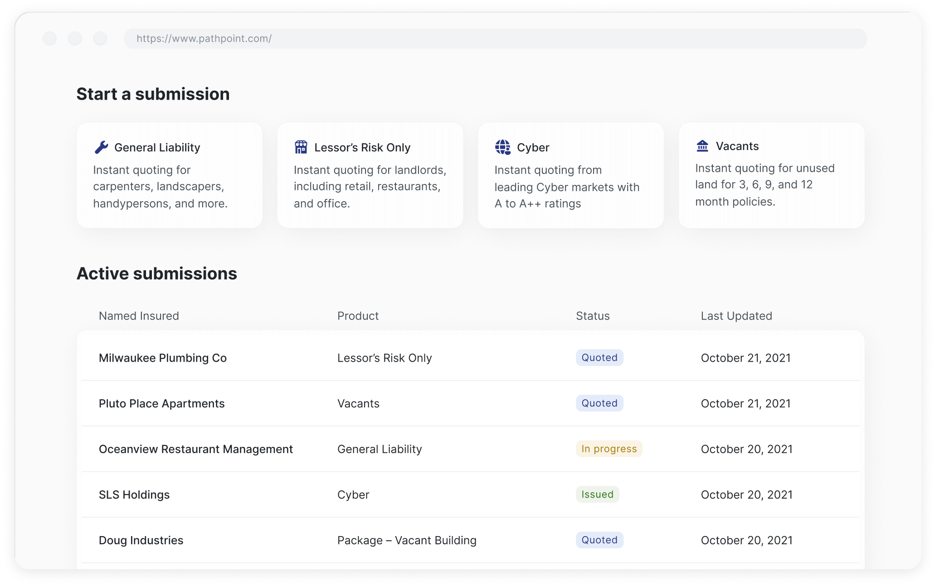This screenshot has width=935, height=586.
Task: Open the Doug Industries submission
Action: coord(141,540)
